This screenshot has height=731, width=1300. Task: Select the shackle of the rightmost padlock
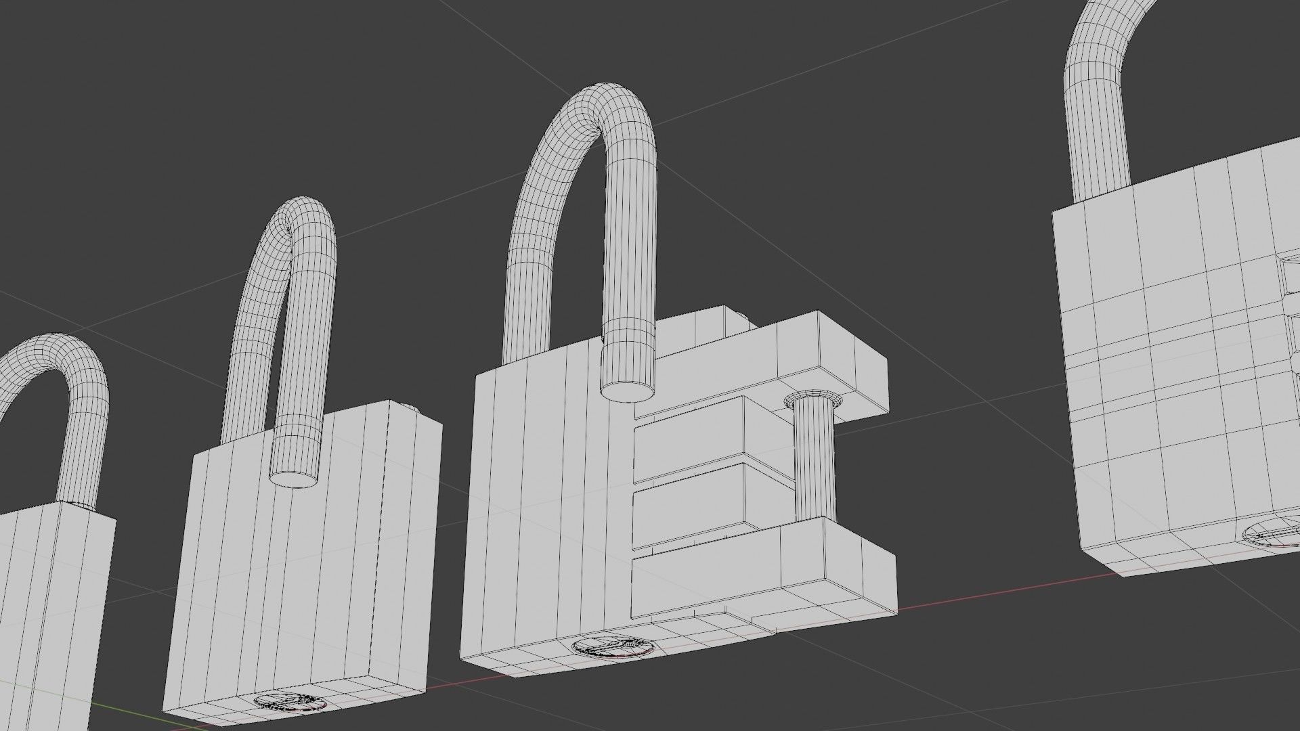pyautogui.click(x=1110, y=102)
